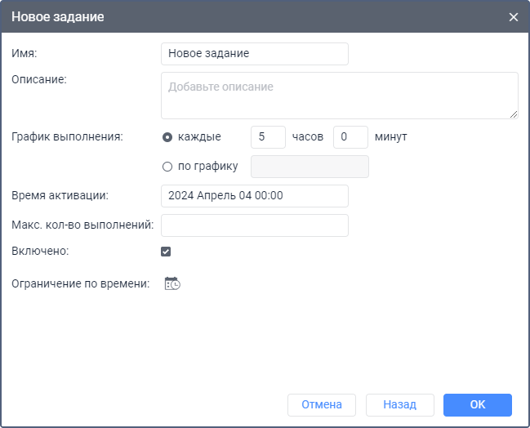Click the hours field showing 5
The width and height of the screenshot is (530, 428).
(268, 137)
